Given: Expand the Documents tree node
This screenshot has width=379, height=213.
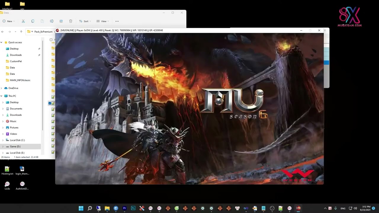Looking at the screenshot, I should point(3,109).
